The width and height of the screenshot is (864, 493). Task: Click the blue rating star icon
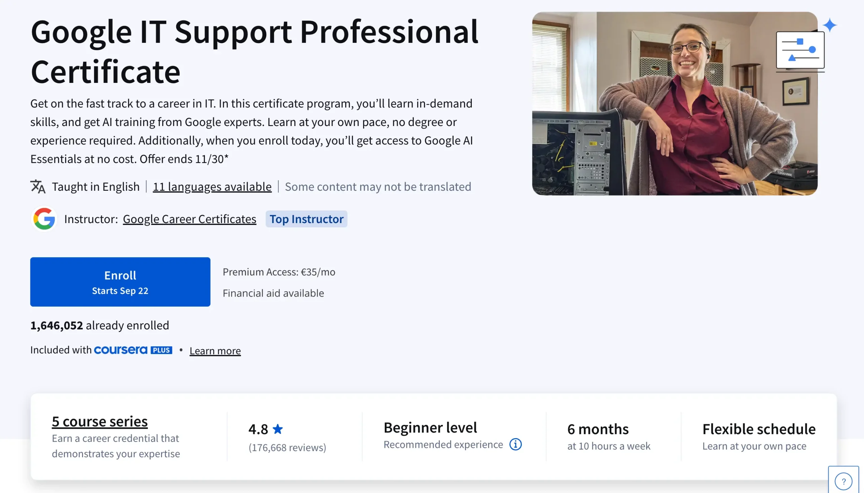tap(278, 429)
